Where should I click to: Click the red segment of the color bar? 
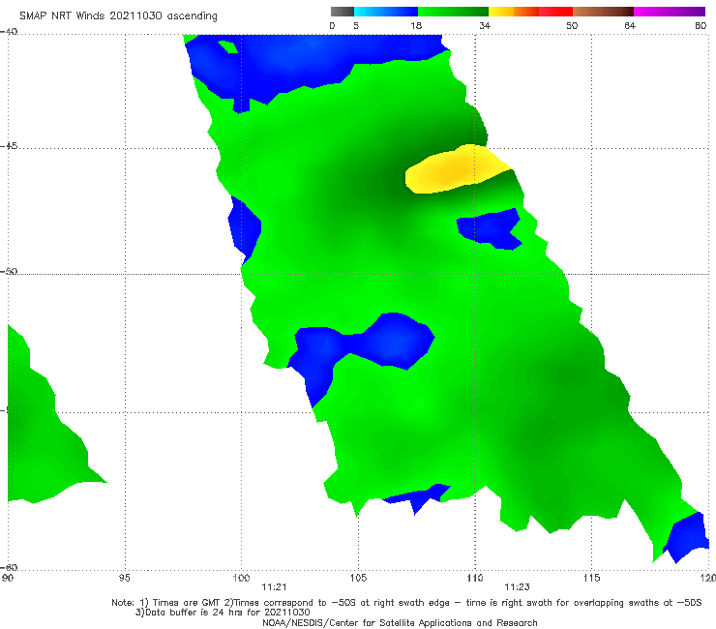pyautogui.click(x=555, y=12)
